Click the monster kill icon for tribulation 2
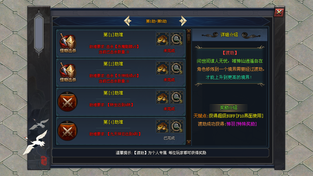The image size is (313, 176). coord(68,73)
